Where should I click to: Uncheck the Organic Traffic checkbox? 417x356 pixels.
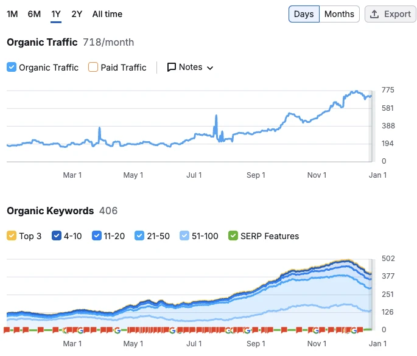12,68
